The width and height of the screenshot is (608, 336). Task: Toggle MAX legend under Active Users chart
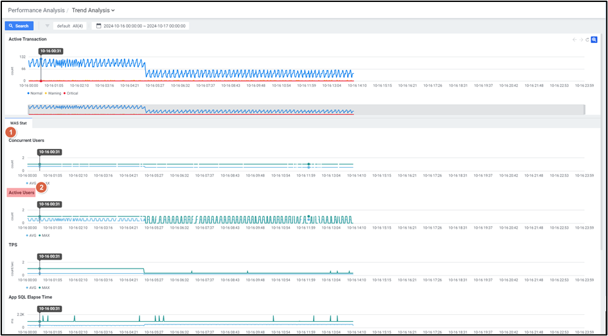(44, 235)
